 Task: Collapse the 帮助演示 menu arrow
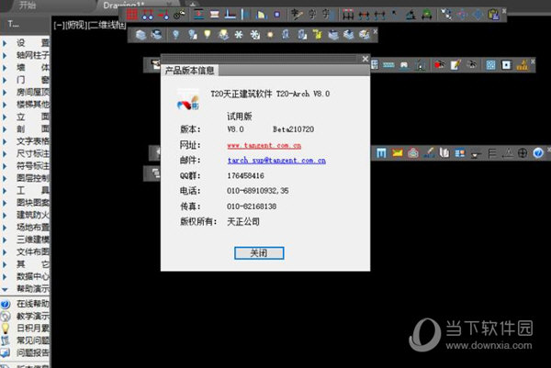click(5, 289)
